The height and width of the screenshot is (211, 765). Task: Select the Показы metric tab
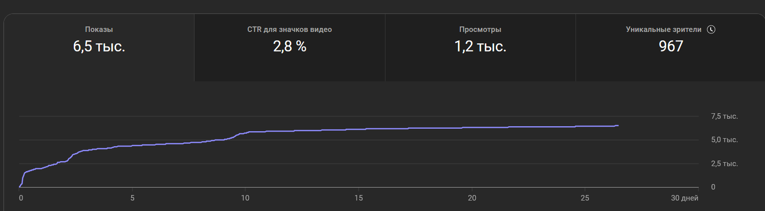pyautogui.click(x=99, y=47)
